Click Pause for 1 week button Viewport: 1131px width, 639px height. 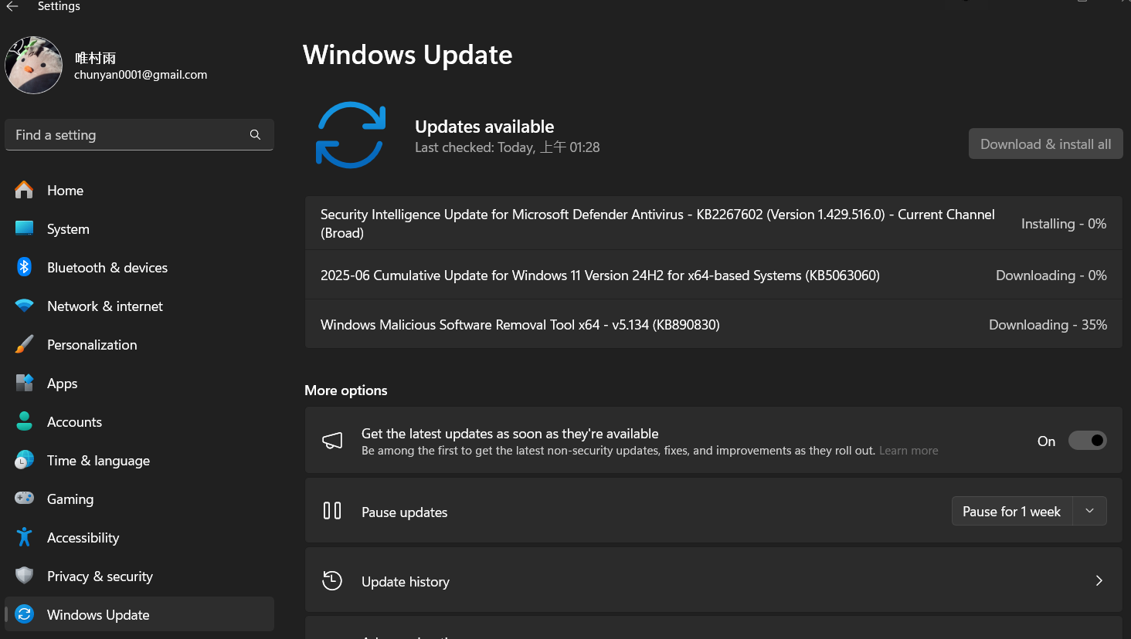1012,511
